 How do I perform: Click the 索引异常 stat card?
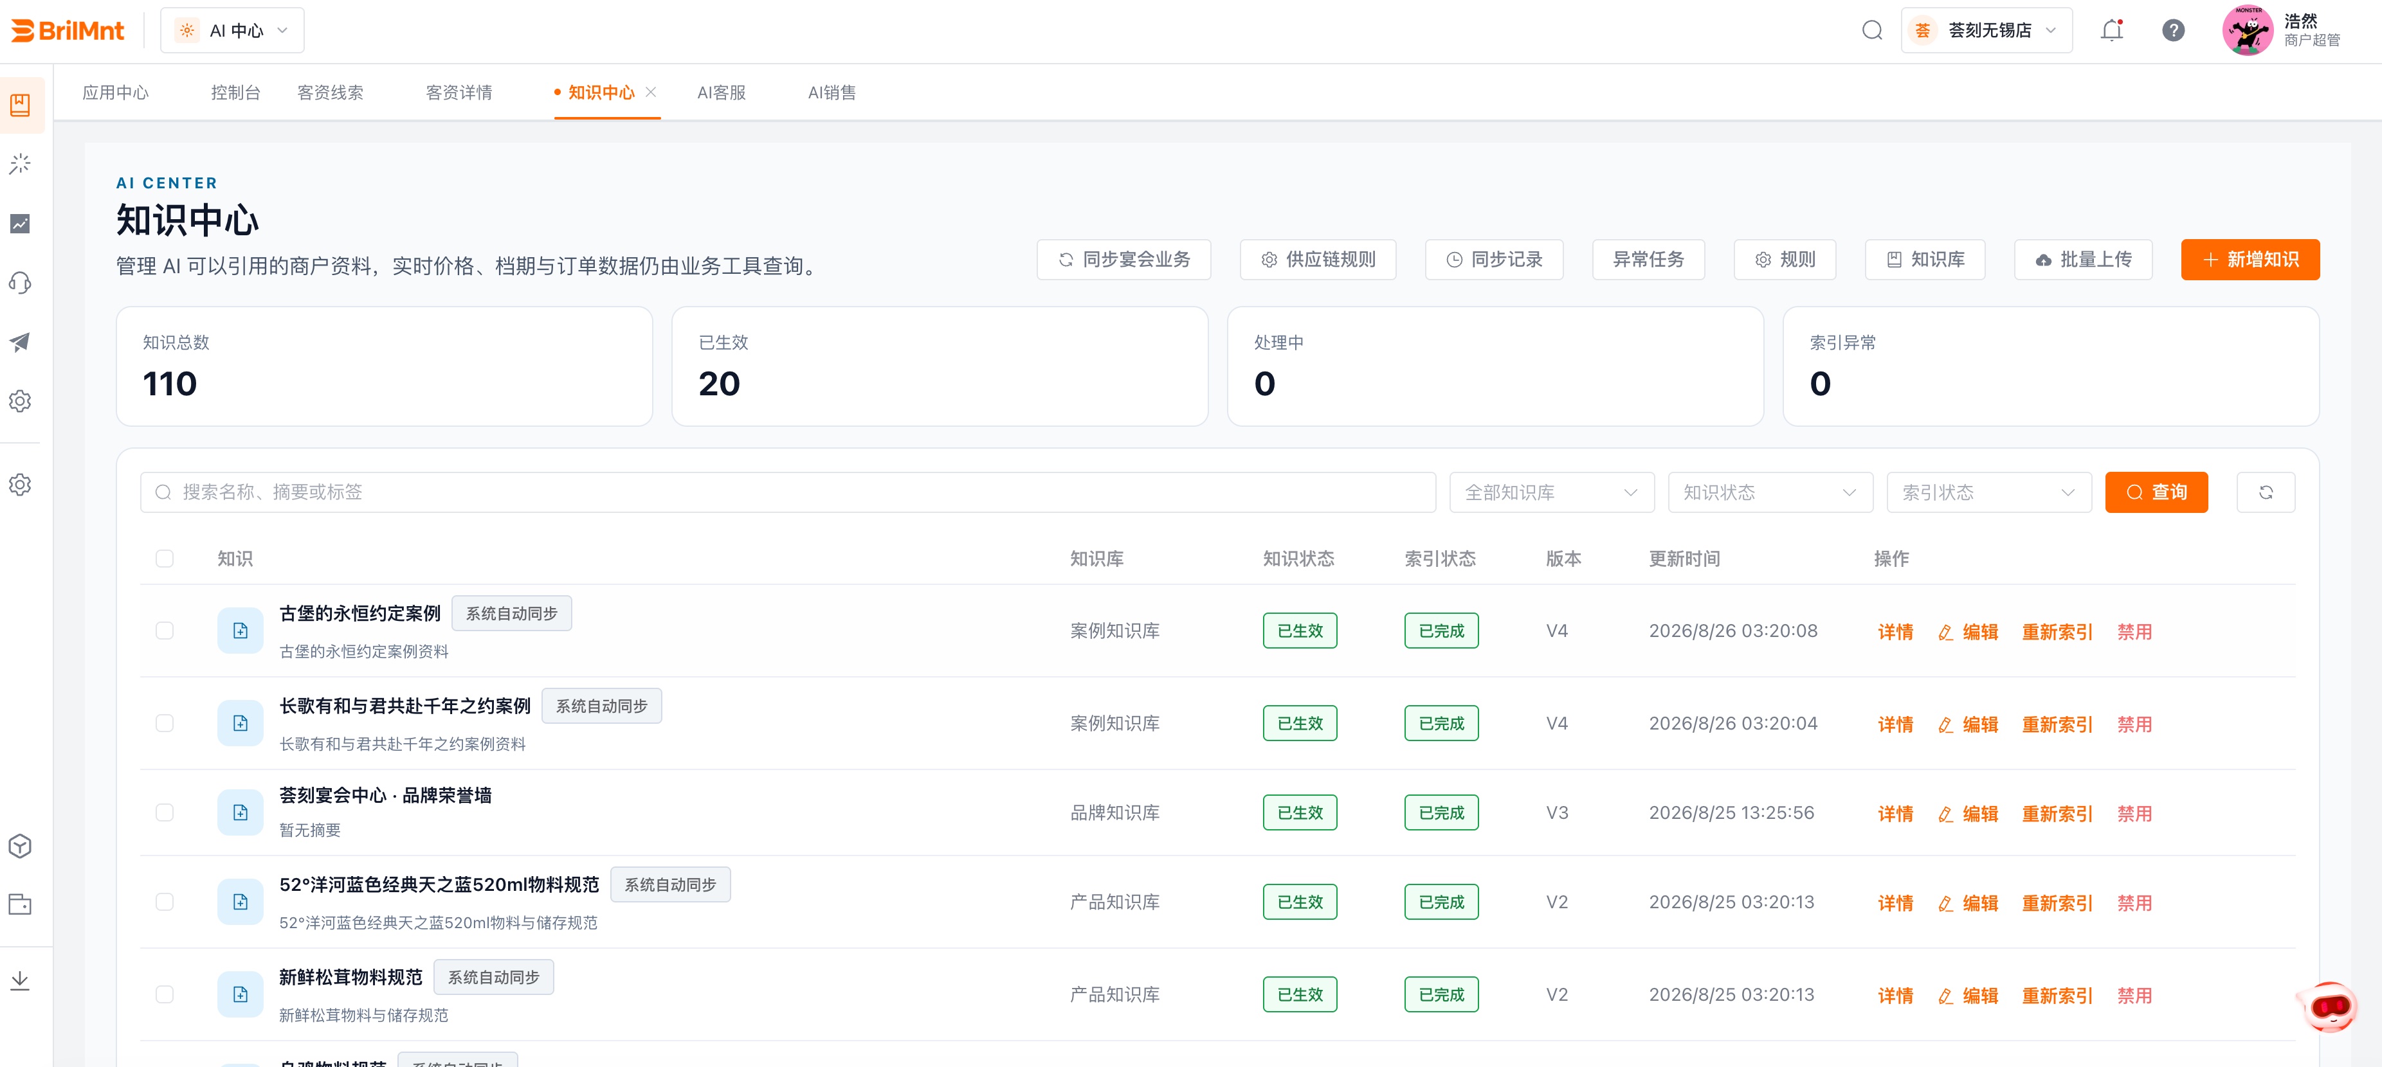pyautogui.click(x=2051, y=366)
